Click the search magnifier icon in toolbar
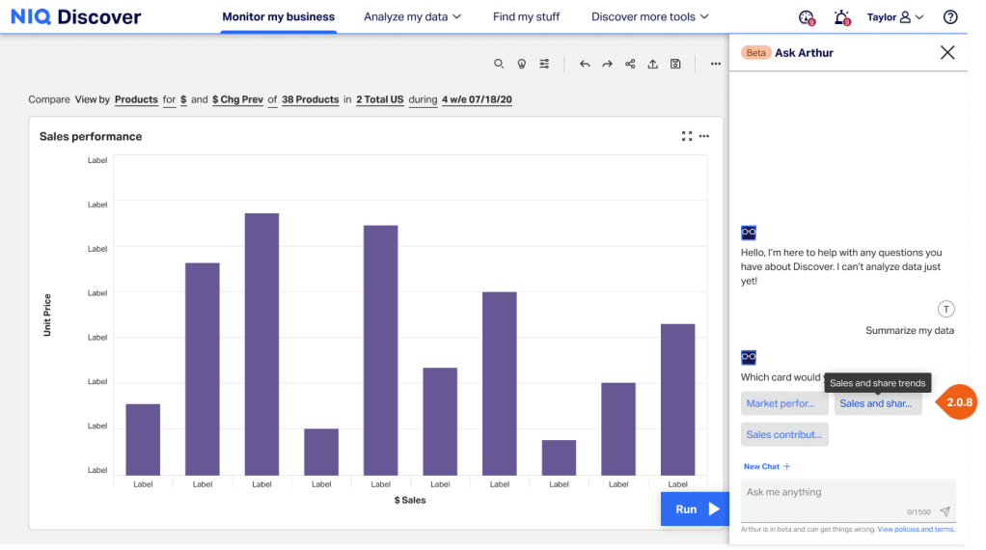This screenshot has height=550, width=986. [x=499, y=64]
